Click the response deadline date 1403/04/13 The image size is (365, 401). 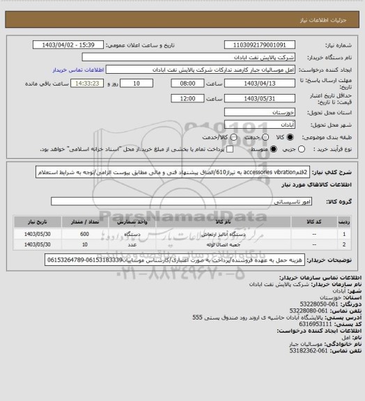pos(260,84)
